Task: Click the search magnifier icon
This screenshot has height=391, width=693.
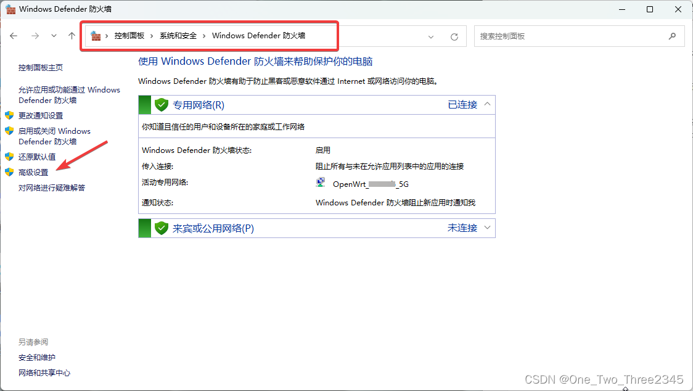Action: 672,36
